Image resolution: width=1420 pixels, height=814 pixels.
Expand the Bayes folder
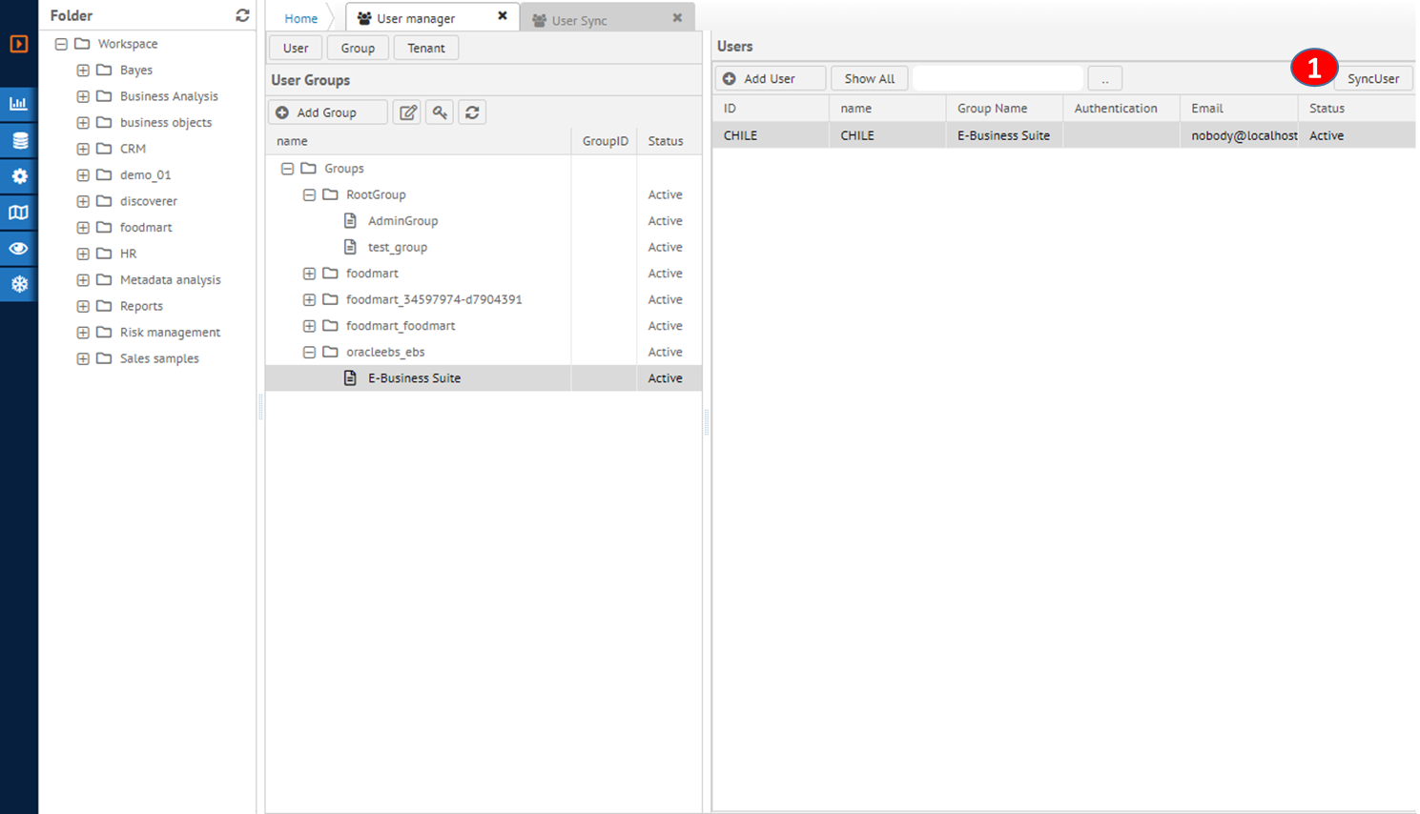point(83,71)
